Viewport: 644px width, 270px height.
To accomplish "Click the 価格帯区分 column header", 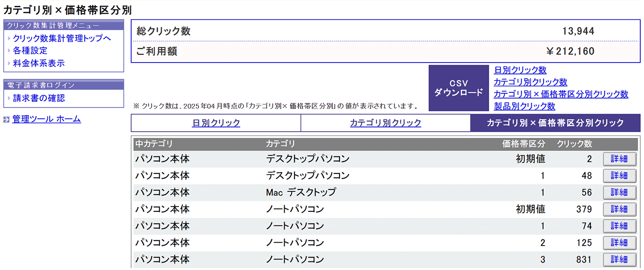I will pos(524,144).
